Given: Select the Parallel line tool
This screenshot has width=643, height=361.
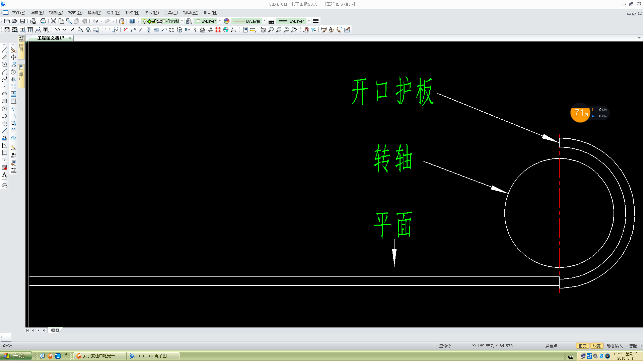Looking at the screenshot, I should tap(4, 57).
